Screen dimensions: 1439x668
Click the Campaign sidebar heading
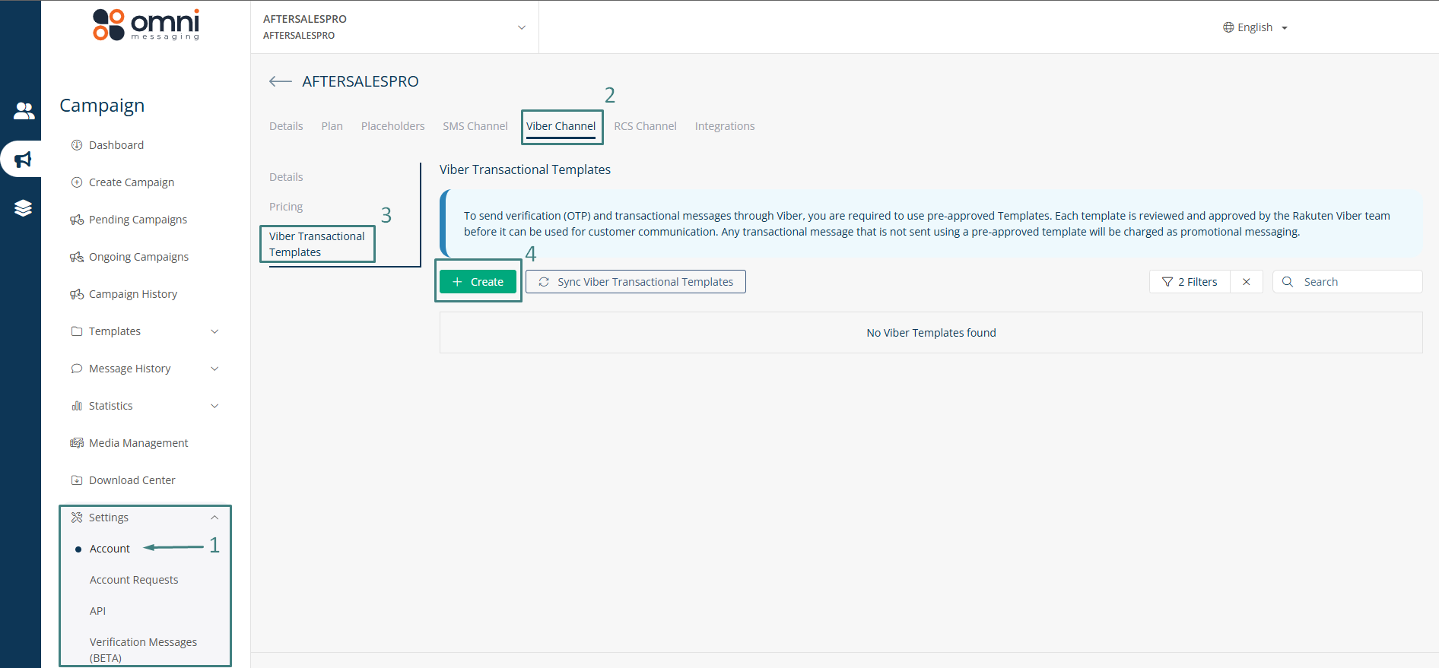coord(102,106)
